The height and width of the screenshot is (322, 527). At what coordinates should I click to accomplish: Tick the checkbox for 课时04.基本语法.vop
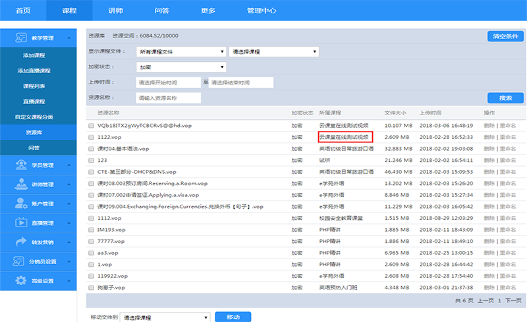tap(92, 148)
